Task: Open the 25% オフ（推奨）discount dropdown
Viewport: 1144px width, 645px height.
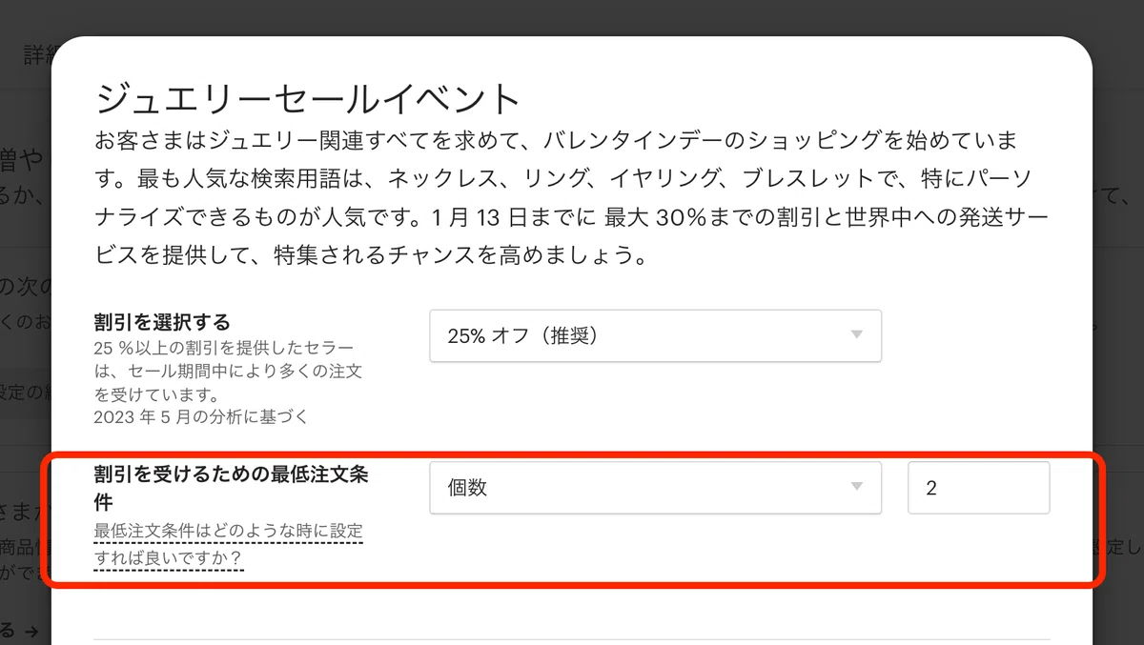Action: tap(655, 335)
